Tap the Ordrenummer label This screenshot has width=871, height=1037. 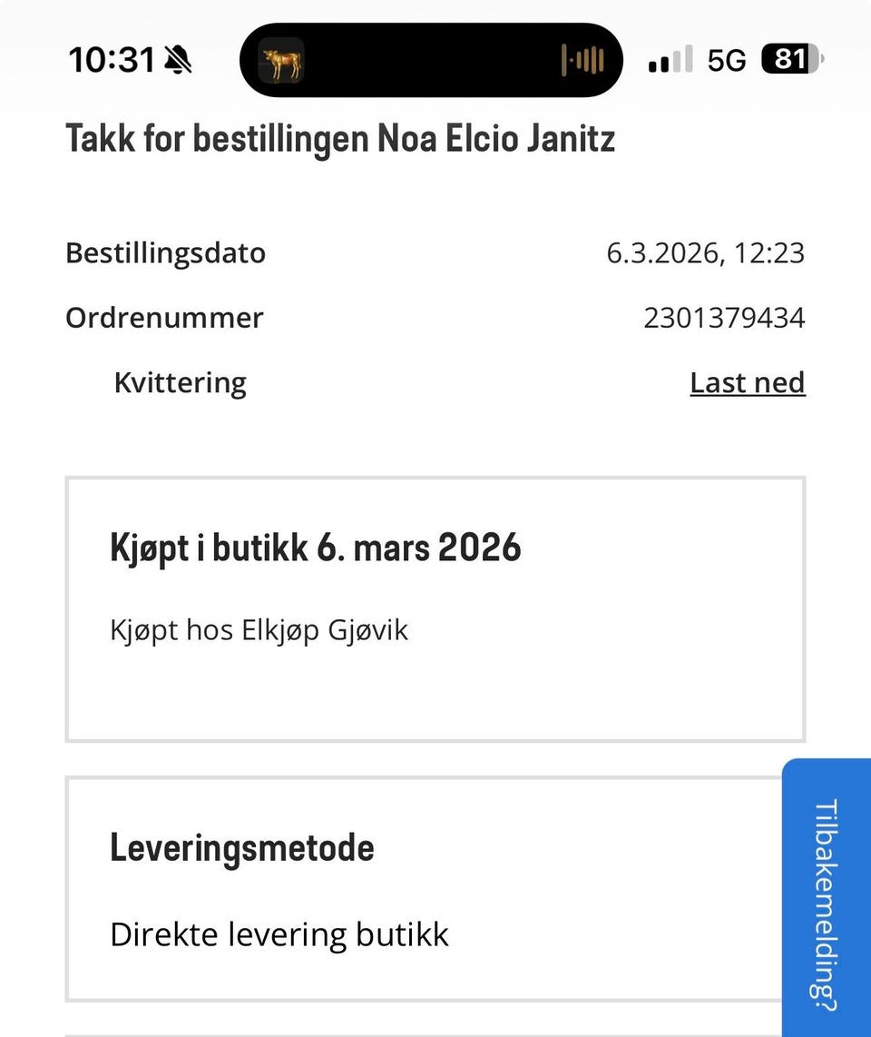pyautogui.click(x=164, y=318)
